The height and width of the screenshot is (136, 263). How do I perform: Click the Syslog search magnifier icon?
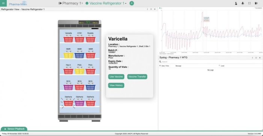tap(160, 62)
